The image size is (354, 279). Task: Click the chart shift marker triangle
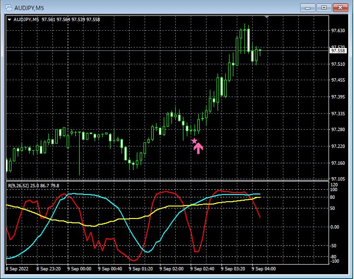(x=267, y=17)
